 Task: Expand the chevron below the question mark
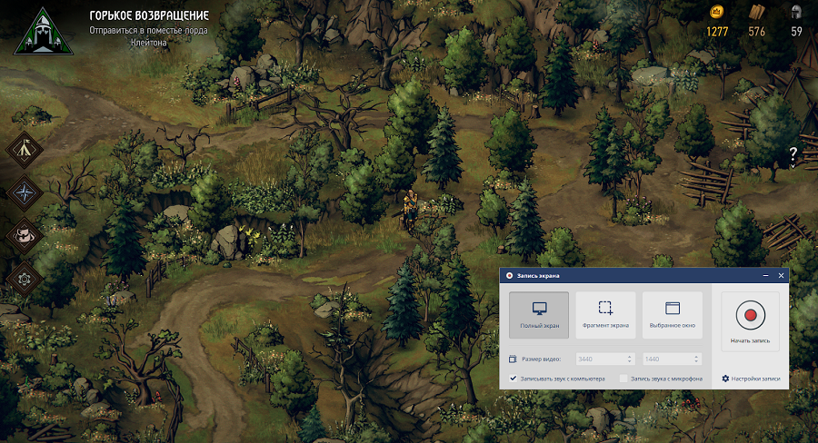(793, 166)
